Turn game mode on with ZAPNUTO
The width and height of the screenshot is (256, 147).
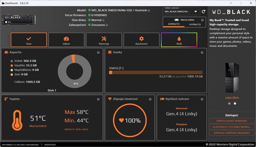tap(174, 24)
